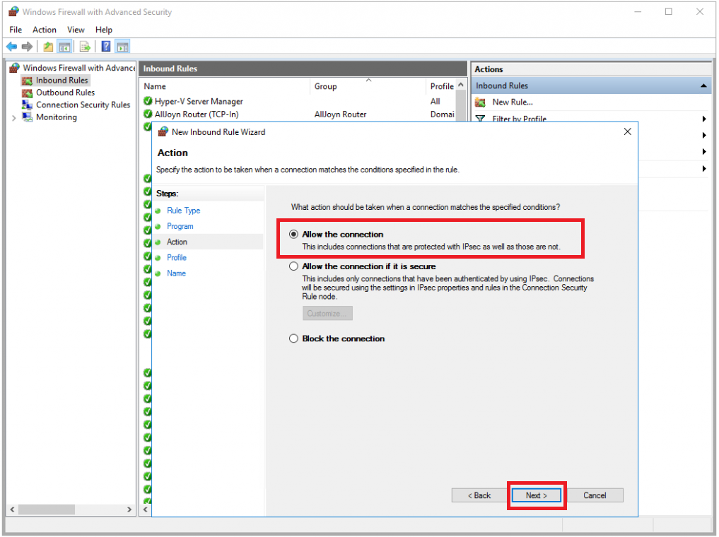719x537 pixels.
Task: Cancel the New Inbound Rule Wizard
Action: point(595,495)
